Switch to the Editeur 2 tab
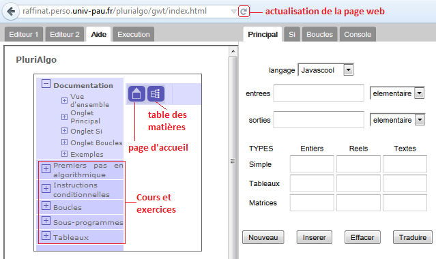Viewport: 436px width, 259px height. tap(65, 34)
